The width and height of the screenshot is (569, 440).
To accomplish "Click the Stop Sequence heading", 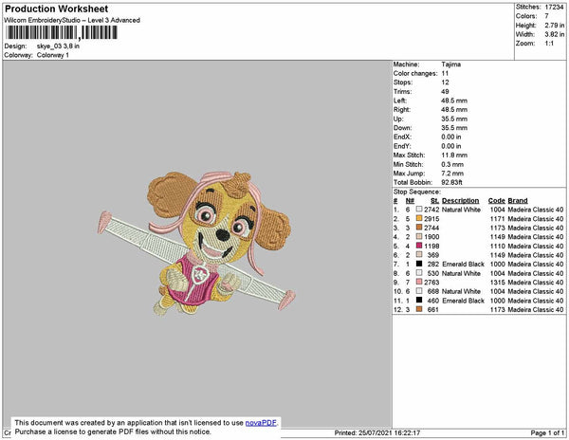I will [417, 192].
